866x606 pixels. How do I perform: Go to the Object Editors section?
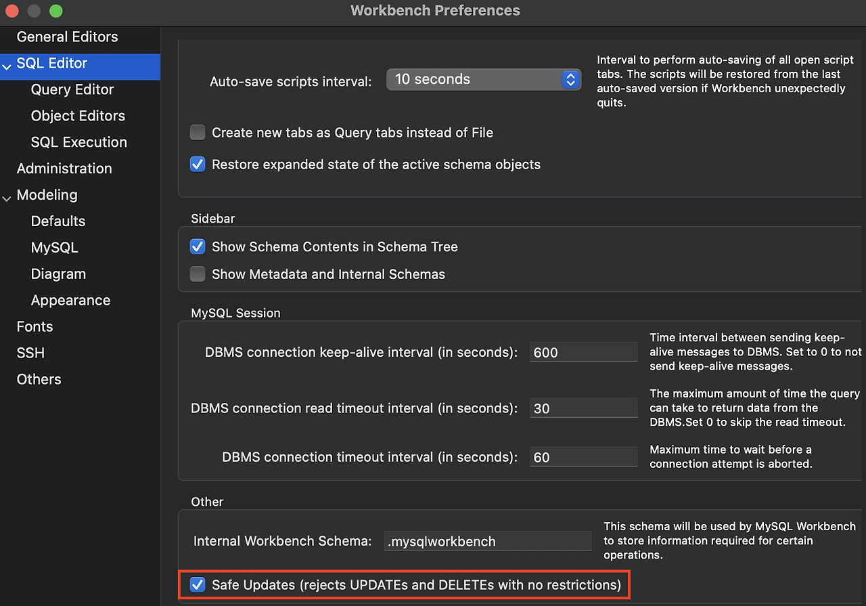[x=78, y=116]
